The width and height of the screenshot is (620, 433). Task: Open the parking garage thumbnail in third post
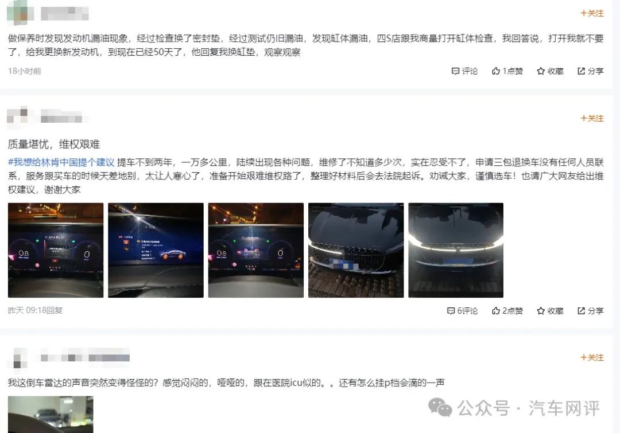coord(51,415)
